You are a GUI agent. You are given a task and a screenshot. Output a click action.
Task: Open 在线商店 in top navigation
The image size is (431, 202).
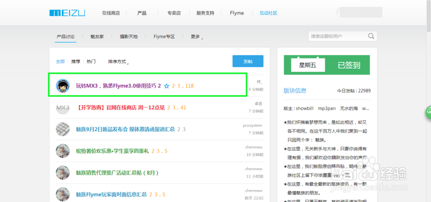pyautogui.click(x=111, y=13)
